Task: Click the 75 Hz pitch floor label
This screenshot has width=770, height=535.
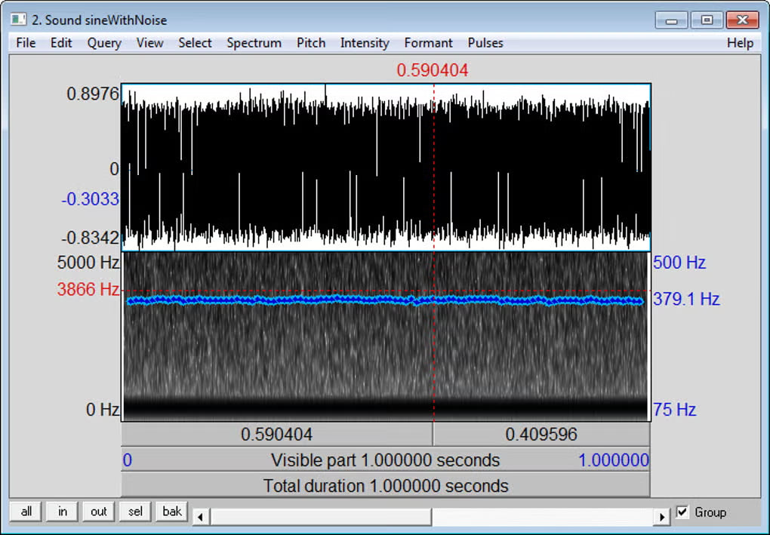Action: pyautogui.click(x=674, y=409)
